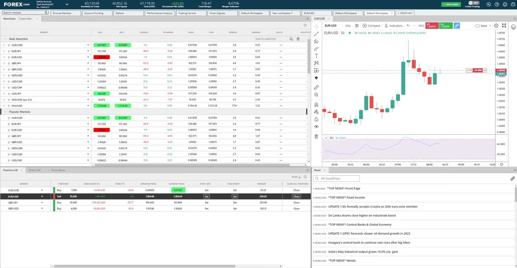Activate the chart zoom-in magnifier
The width and height of the screenshot is (517, 268).
click(x=316, y=94)
